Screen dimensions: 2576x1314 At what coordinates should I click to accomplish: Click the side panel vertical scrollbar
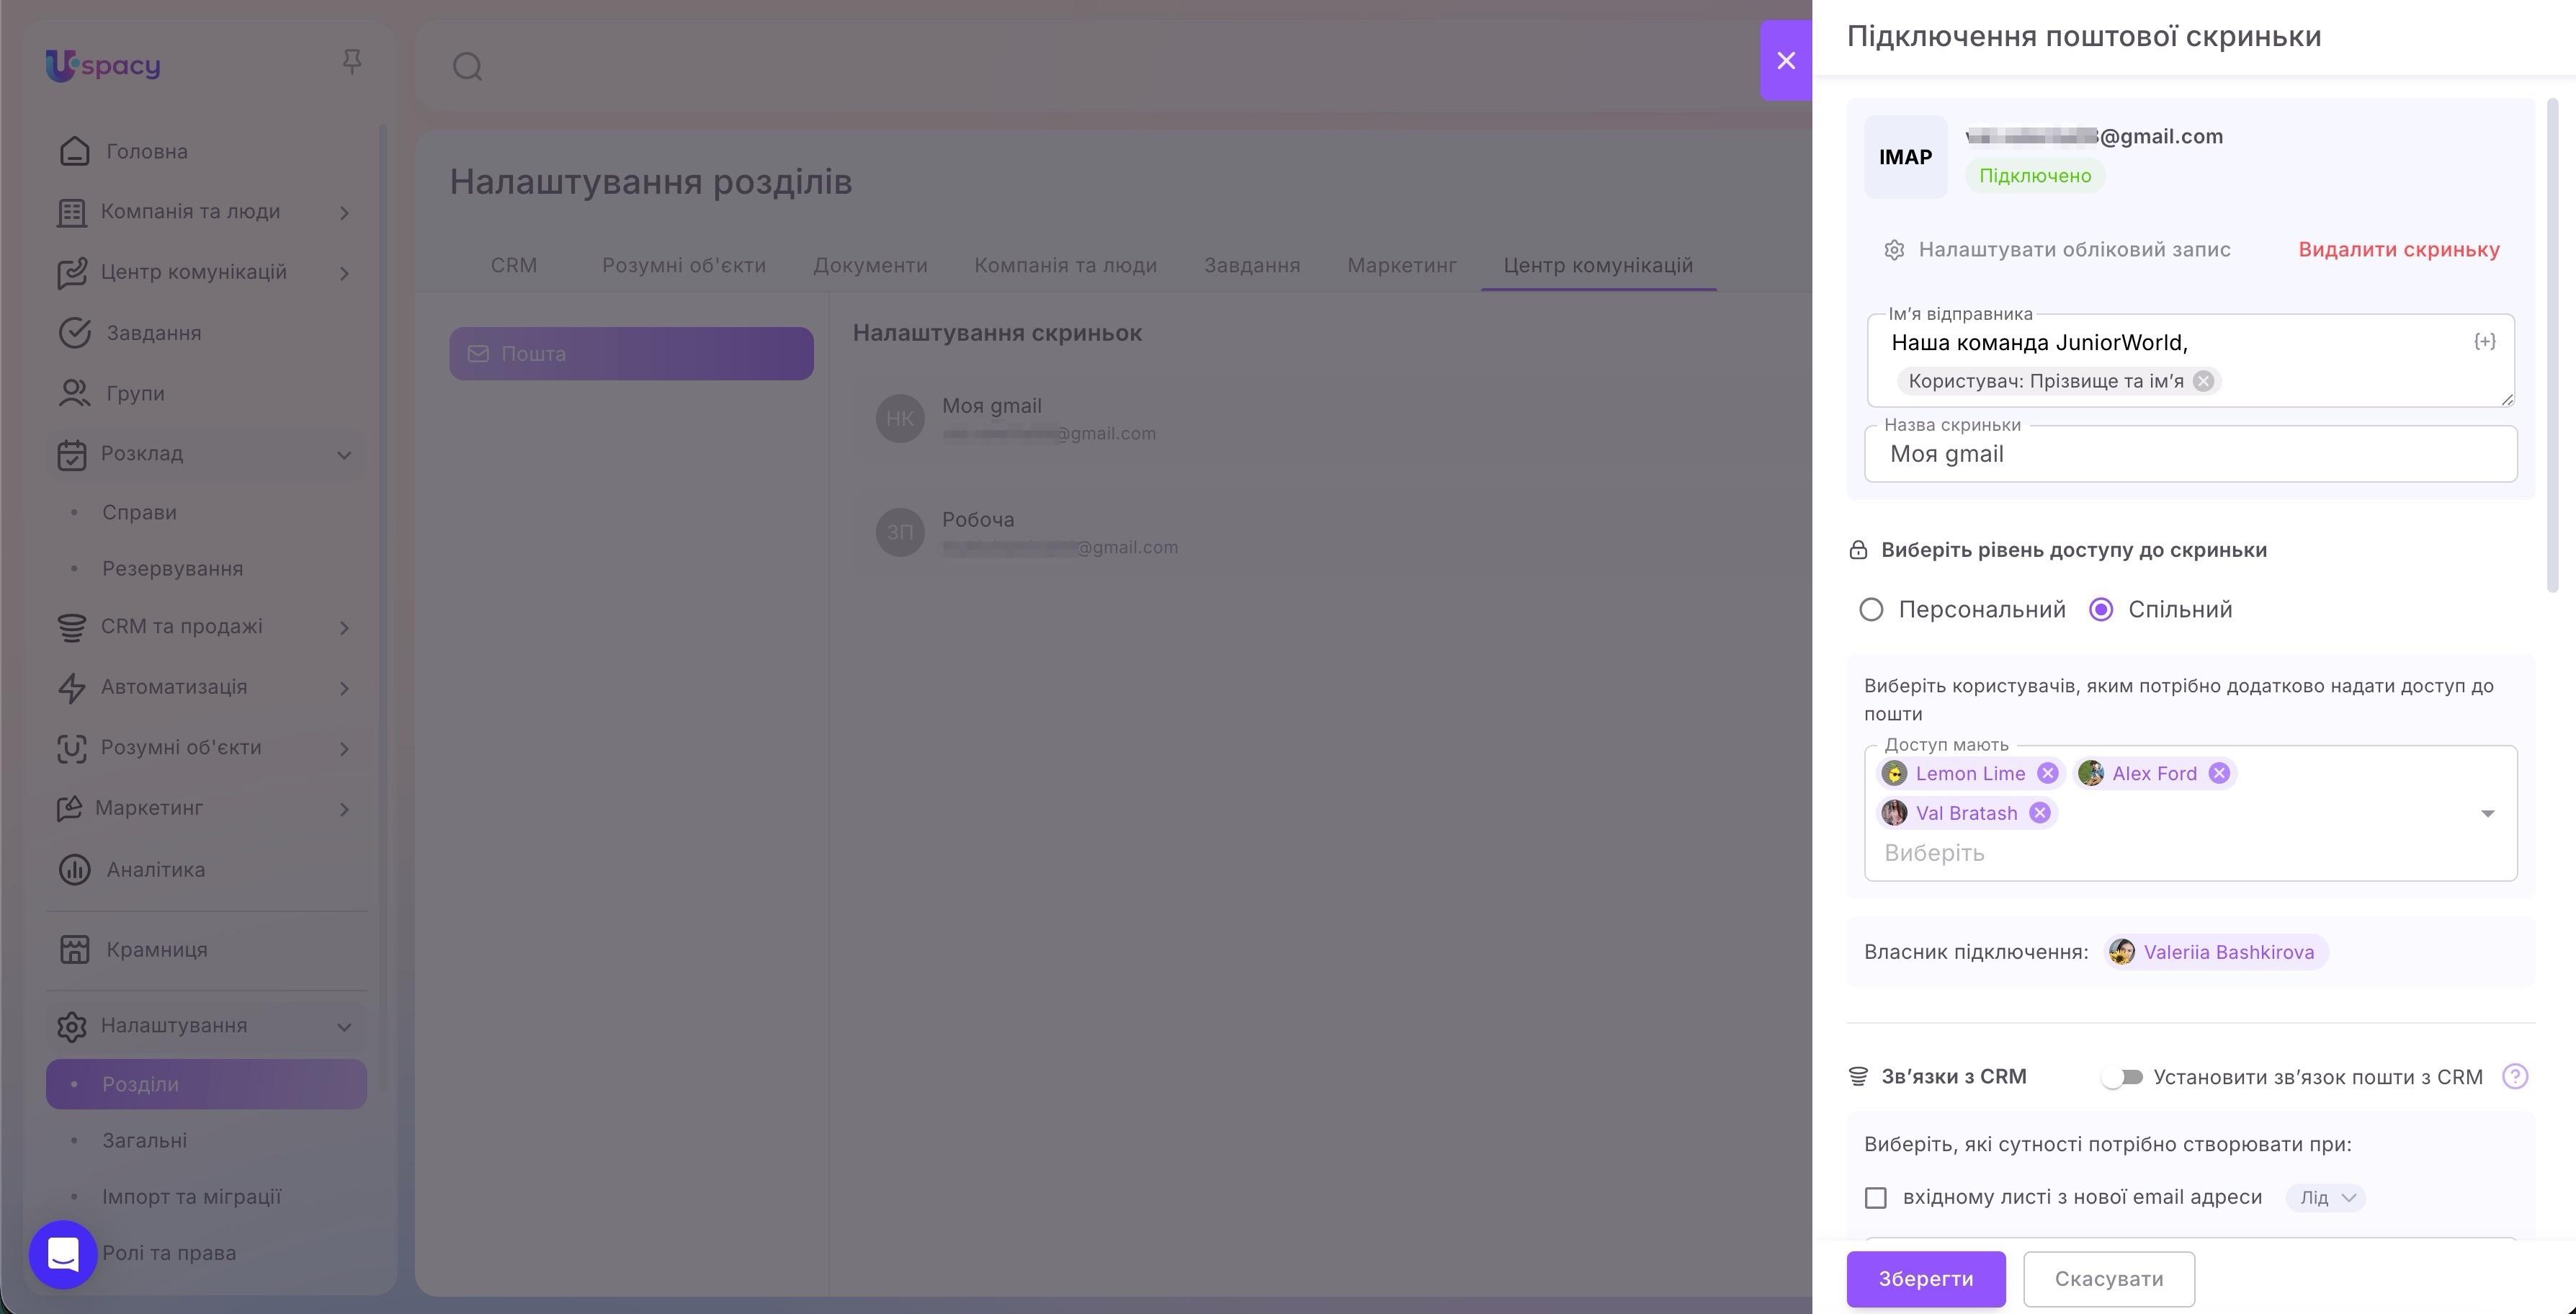(x=2552, y=345)
